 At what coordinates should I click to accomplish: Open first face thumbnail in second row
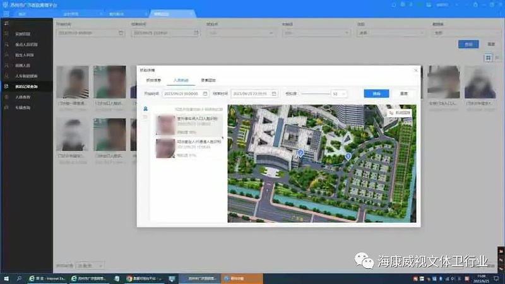tap(73, 134)
